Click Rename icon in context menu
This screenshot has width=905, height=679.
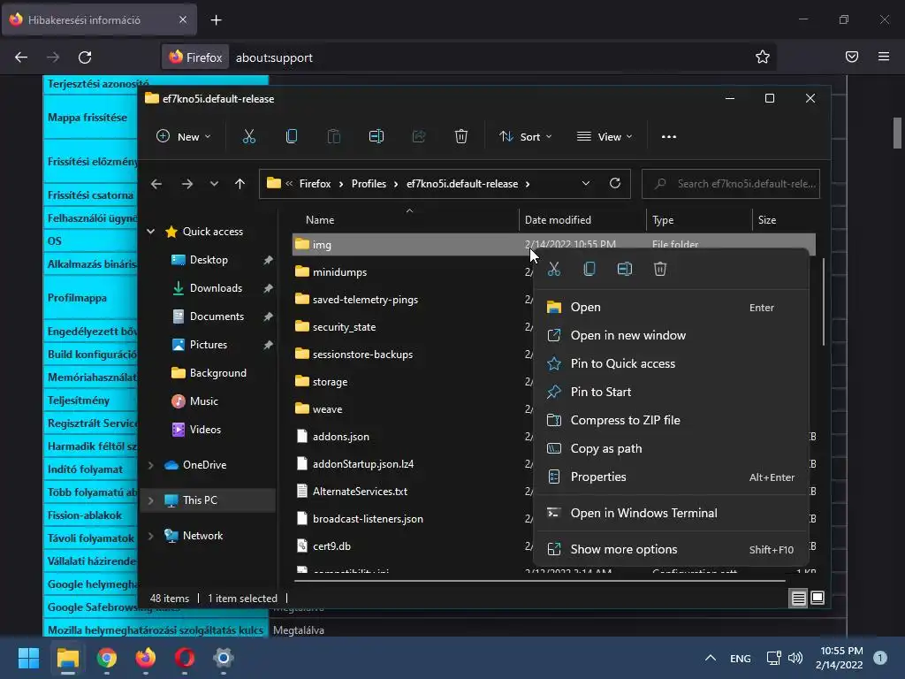tap(625, 269)
